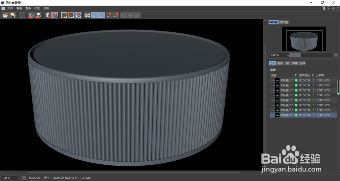Open the zoom preset dropdown in status bar
Image resolution: width=340 pixels, height=181 pixels.
click(24, 178)
